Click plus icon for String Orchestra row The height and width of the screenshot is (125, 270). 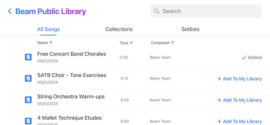(x=219, y=100)
